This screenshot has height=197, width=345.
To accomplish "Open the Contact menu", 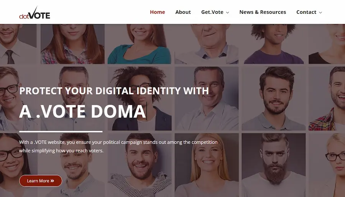I will pos(306,12).
